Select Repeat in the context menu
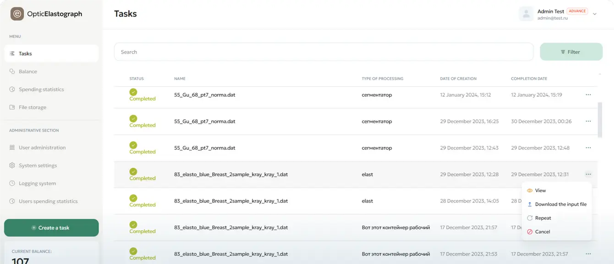The image size is (614, 264). click(543, 218)
